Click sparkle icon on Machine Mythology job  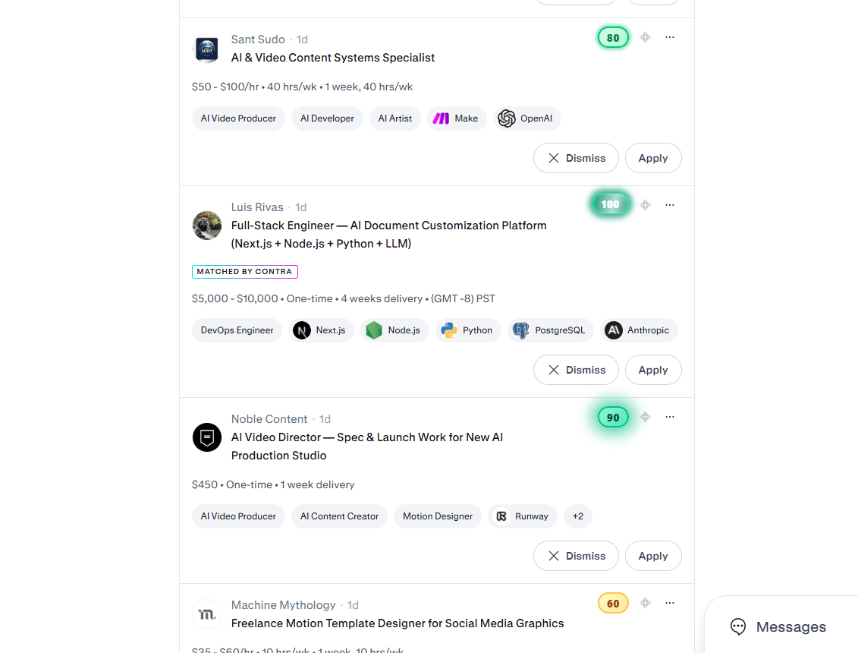pos(645,603)
